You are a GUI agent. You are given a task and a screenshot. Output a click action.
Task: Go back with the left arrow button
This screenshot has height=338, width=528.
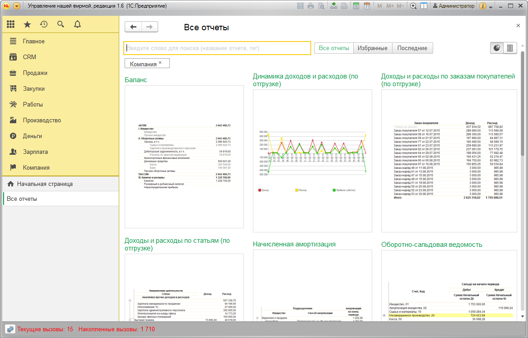coord(133,27)
